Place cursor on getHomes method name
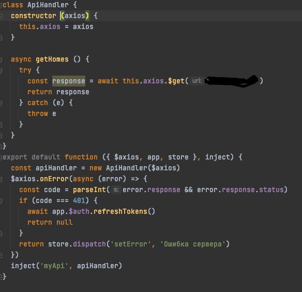Viewport: 302px width, 292px height. pos(52,60)
